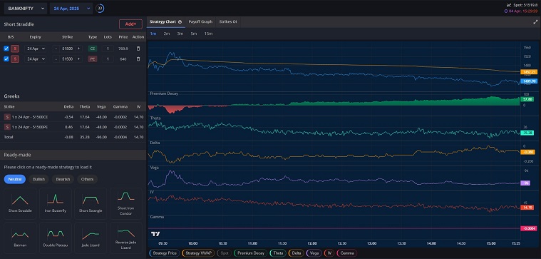The width and height of the screenshot is (541, 259).
Task: Select the Others strategy filter
Action: click(87, 179)
